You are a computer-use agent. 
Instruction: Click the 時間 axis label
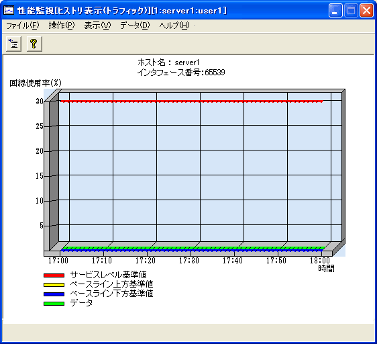coord(326,268)
